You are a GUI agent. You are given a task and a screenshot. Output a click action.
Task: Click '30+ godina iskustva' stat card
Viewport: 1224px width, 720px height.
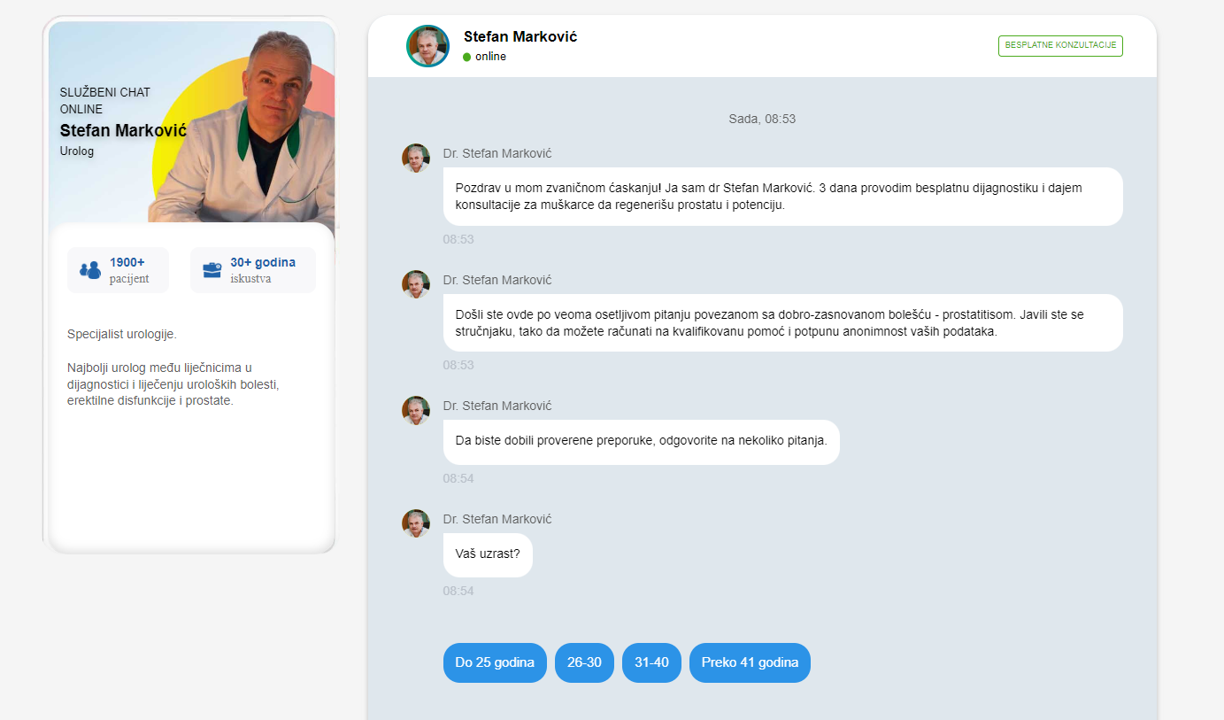(x=253, y=270)
